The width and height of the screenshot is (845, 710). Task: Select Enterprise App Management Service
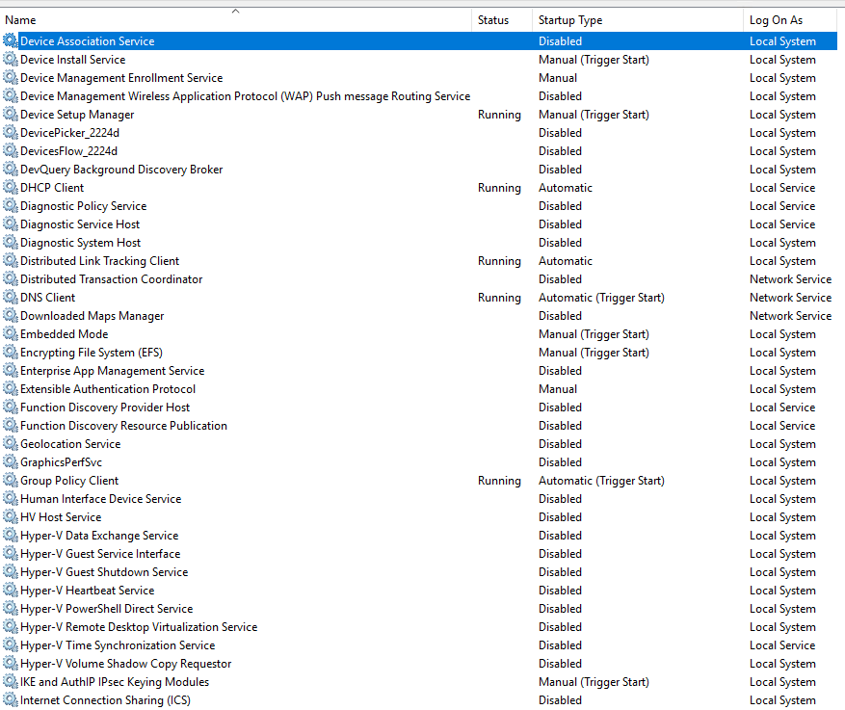(112, 371)
